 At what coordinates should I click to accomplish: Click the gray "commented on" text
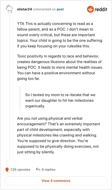click(x=44, y=9)
